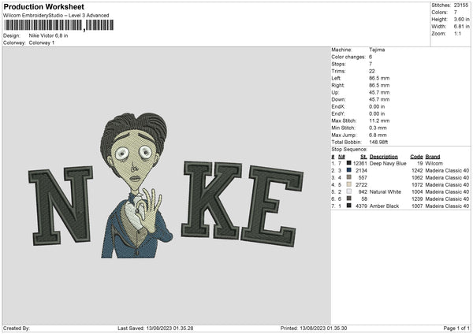Choose the beige swatch for code 1072

(x=349, y=184)
